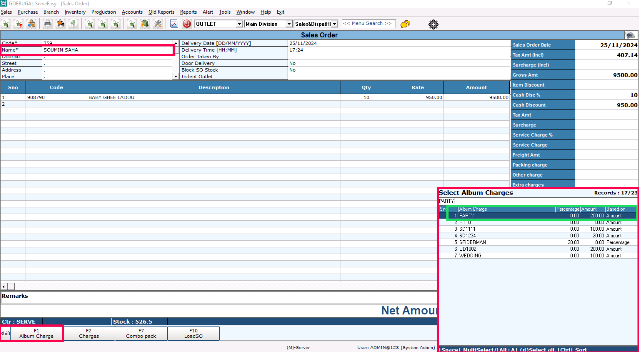This screenshot has height=352, width=639.
Task: Click the green building icon in toolbar
Action: (145, 24)
